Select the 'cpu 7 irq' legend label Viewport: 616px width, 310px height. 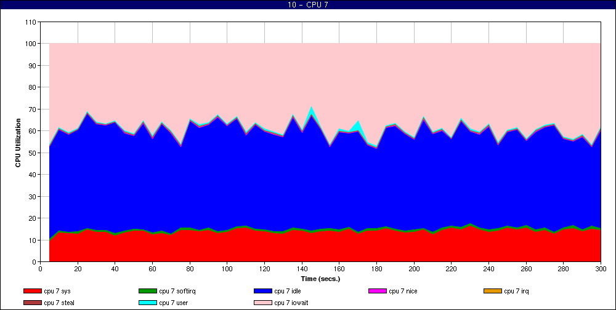click(x=516, y=291)
